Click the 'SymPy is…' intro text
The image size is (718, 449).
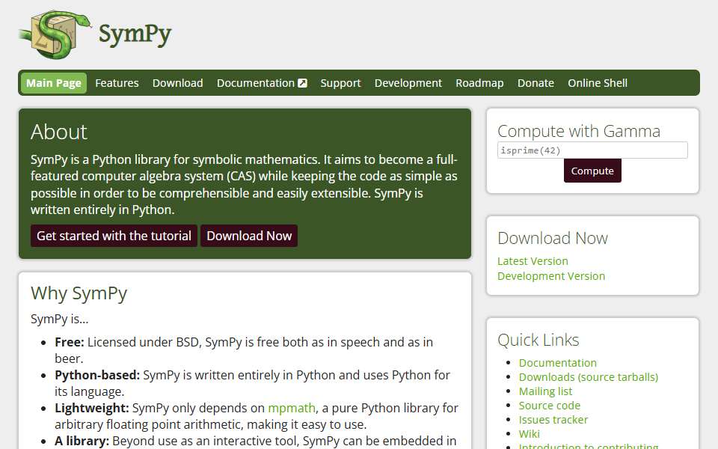[x=60, y=319]
